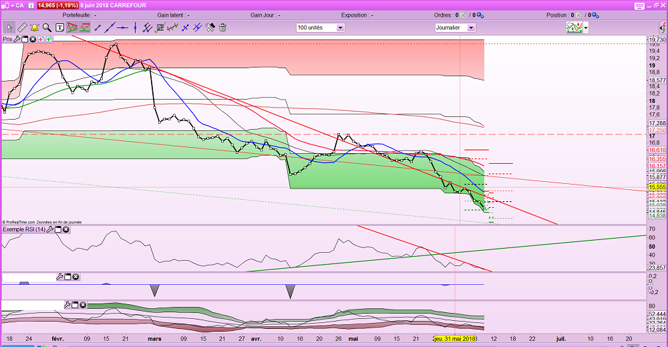
Task: Toggle the triangle pattern drawing tool
Action: point(72,27)
